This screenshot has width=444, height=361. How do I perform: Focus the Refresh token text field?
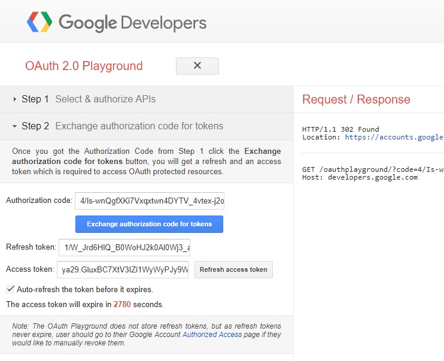pos(124,247)
